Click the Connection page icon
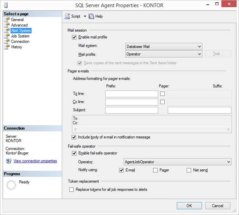 7,41
